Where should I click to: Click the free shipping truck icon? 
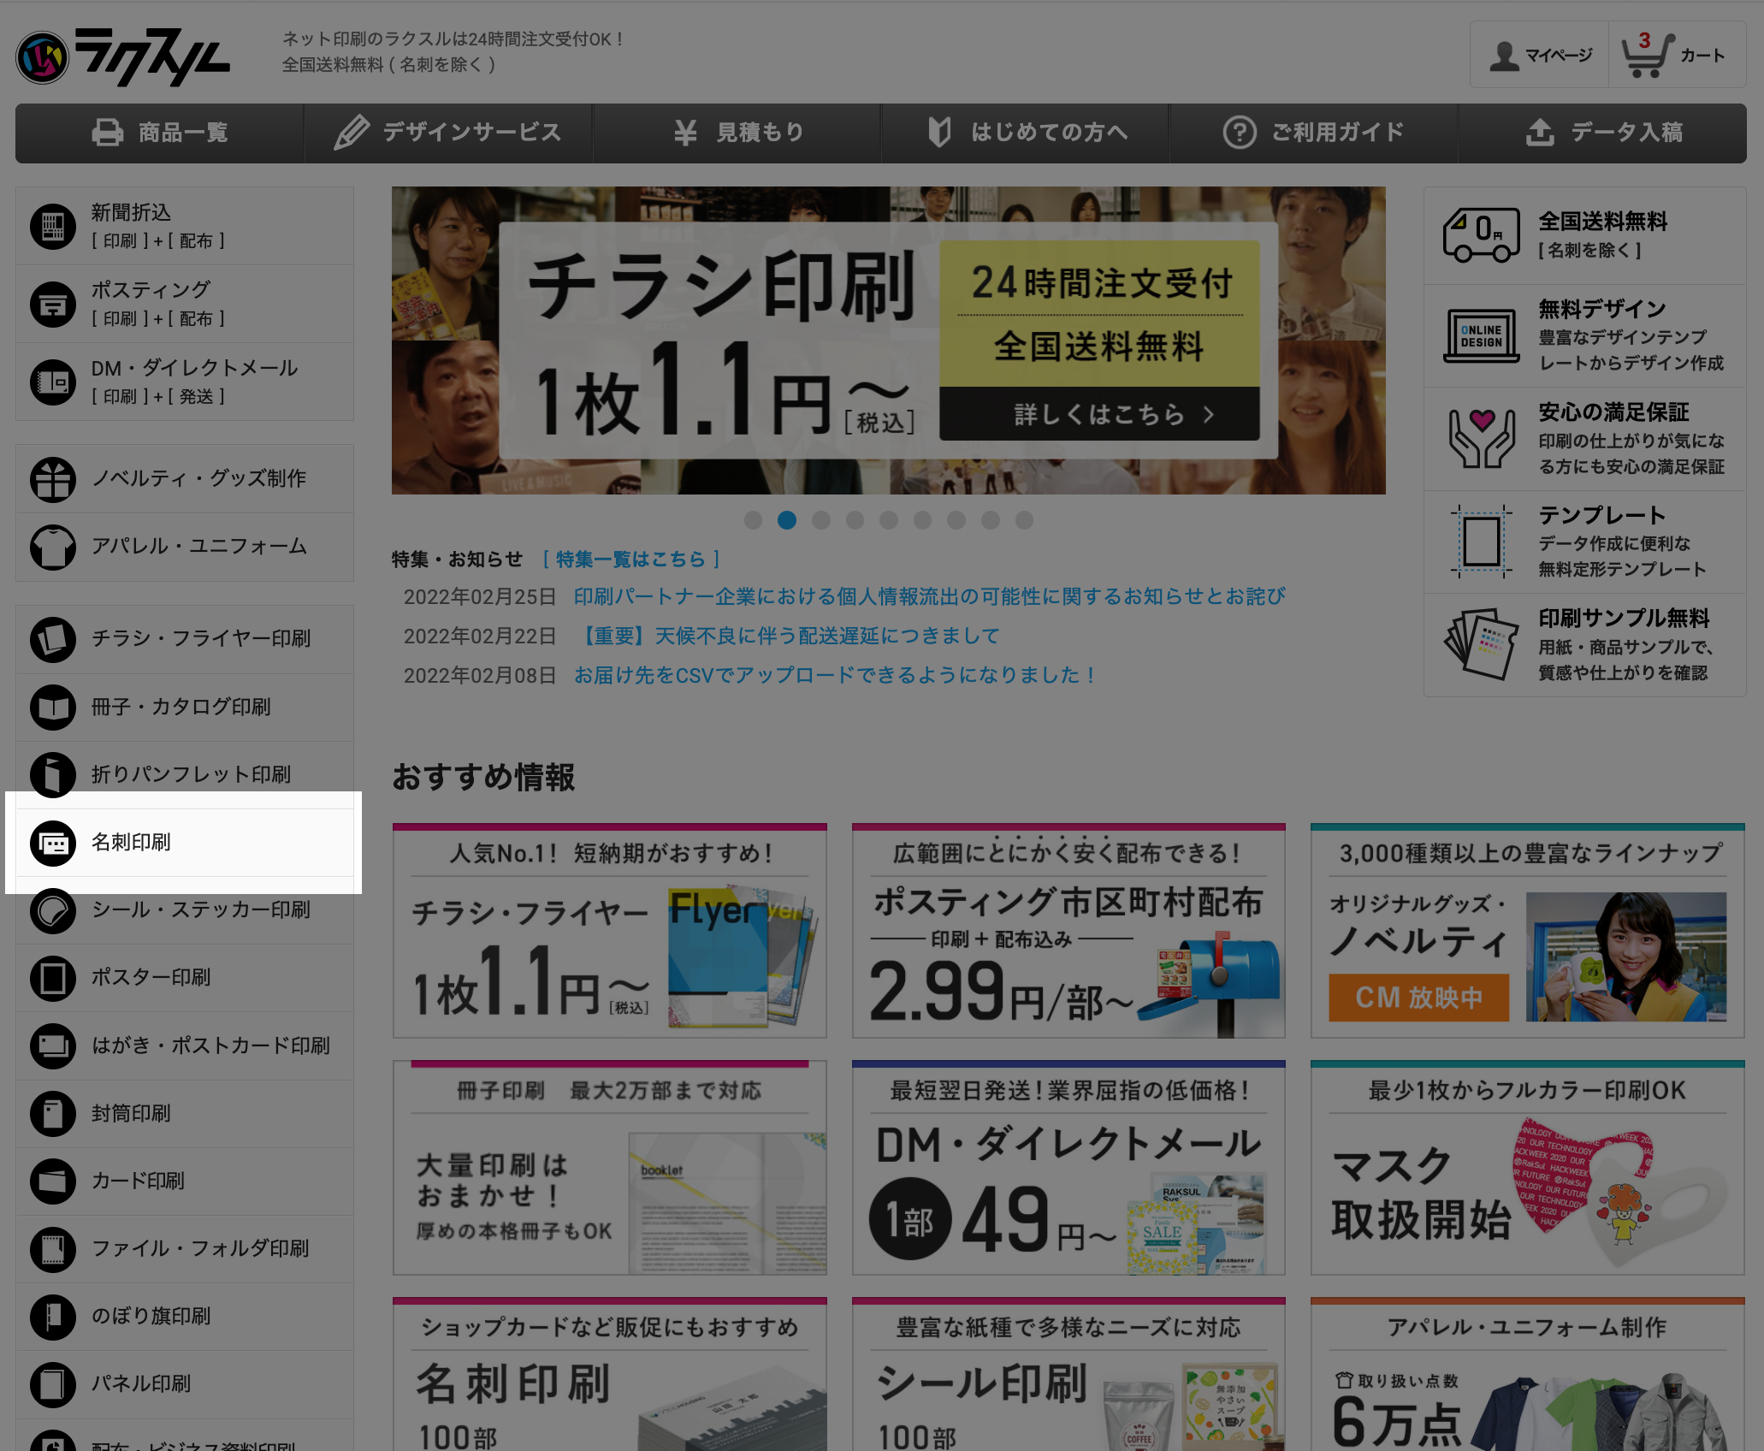(x=1481, y=235)
